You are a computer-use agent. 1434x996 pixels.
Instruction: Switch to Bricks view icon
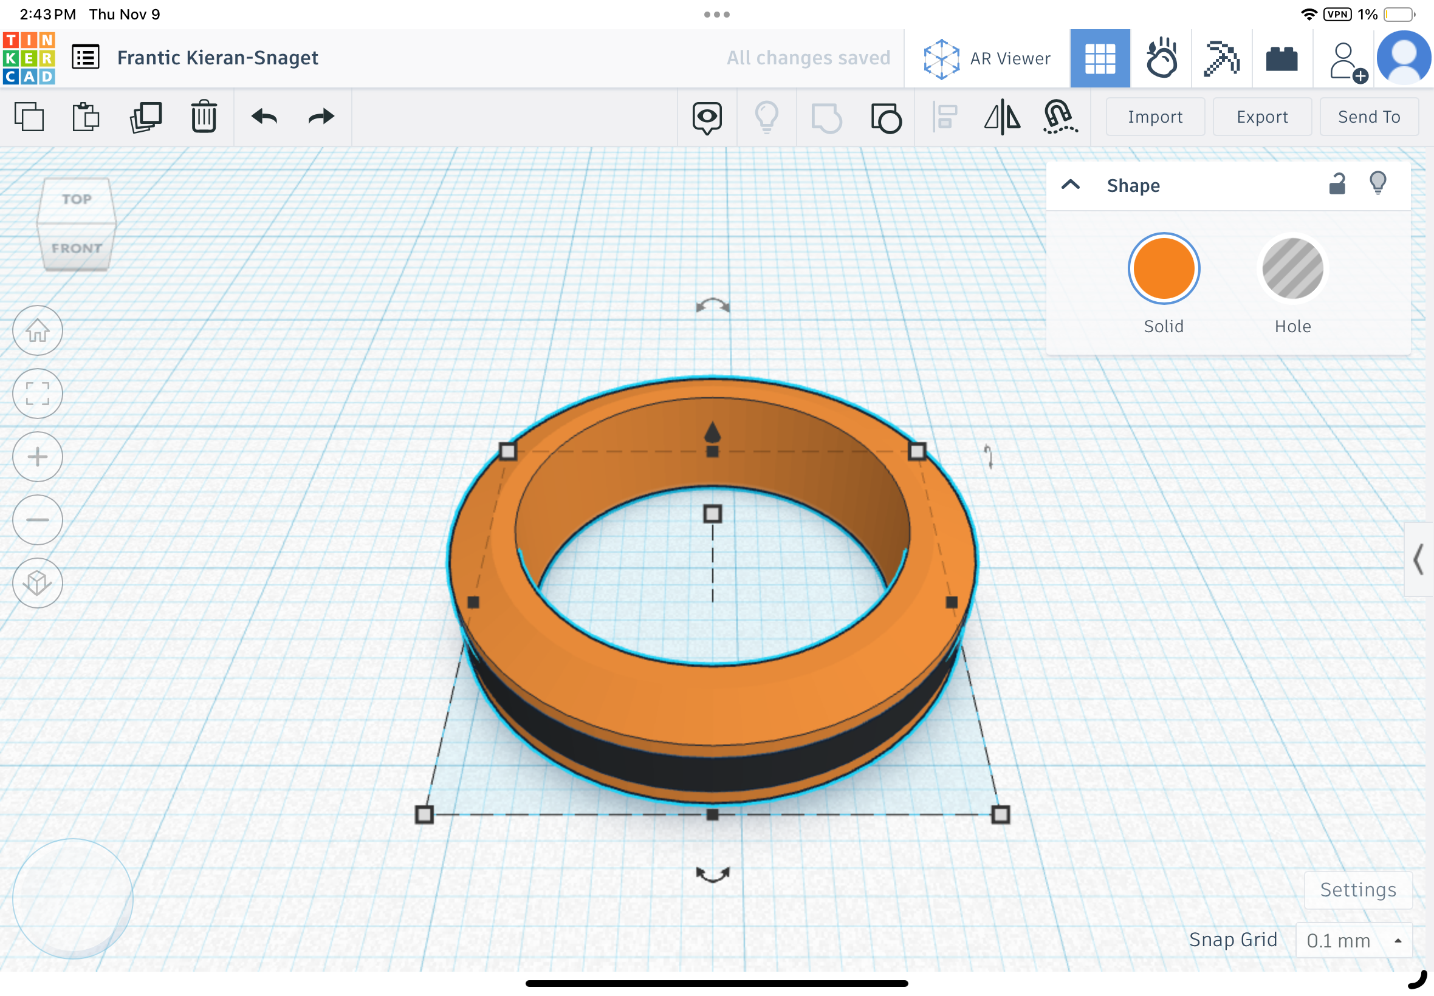click(1281, 59)
